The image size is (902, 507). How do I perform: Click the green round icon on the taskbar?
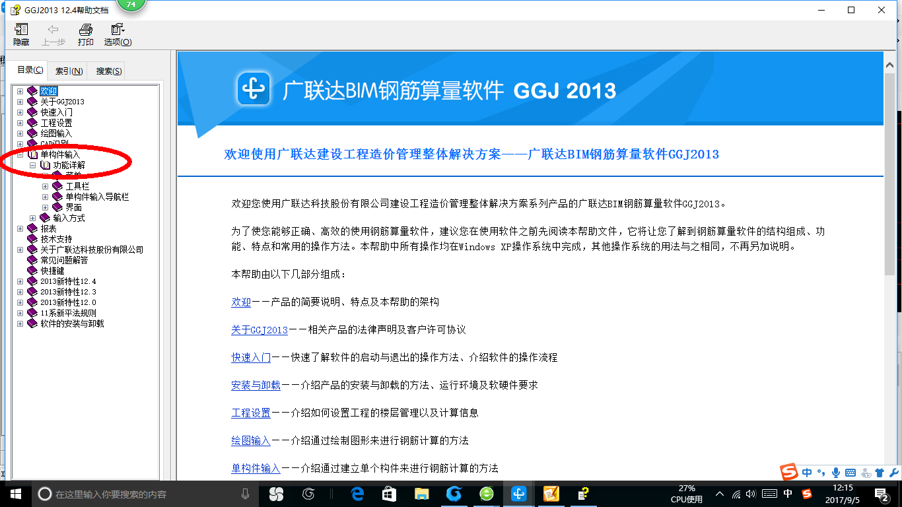[x=486, y=494]
